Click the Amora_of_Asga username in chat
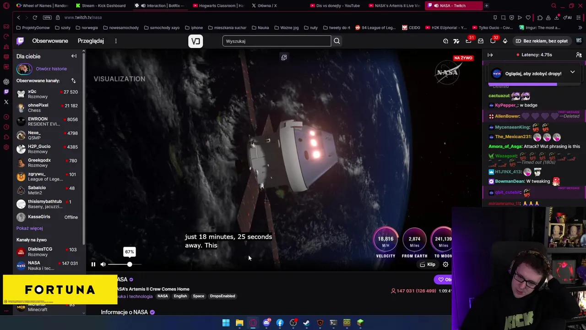Viewport: 586px width, 330px height. point(505,147)
